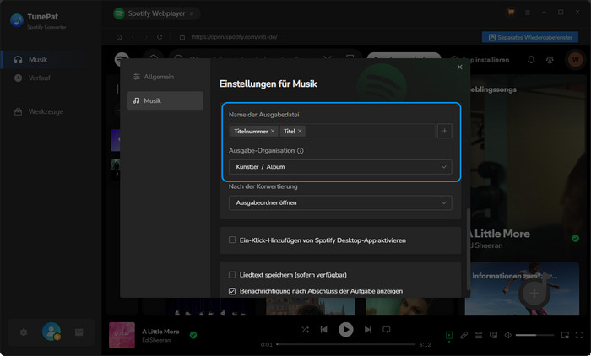Select the Musik settings tab
This screenshot has width=591, height=356.
pos(165,100)
